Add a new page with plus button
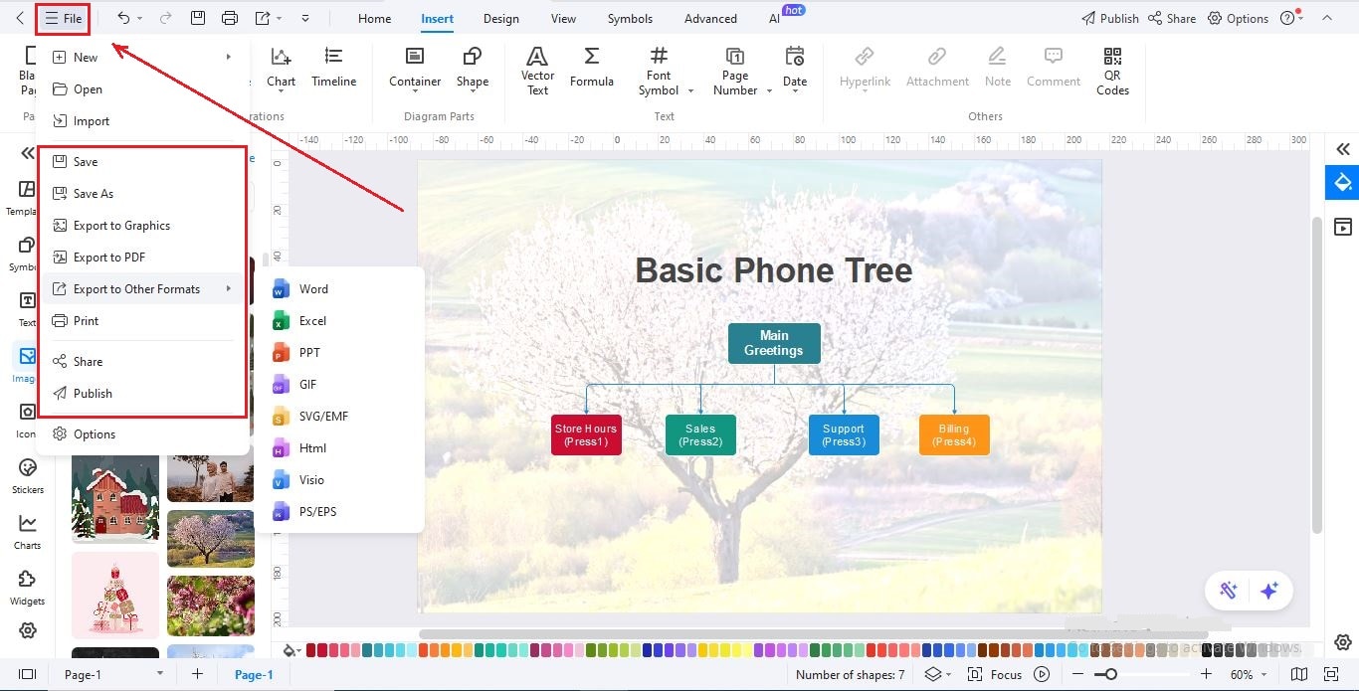The height and width of the screenshot is (691, 1359). click(x=197, y=674)
